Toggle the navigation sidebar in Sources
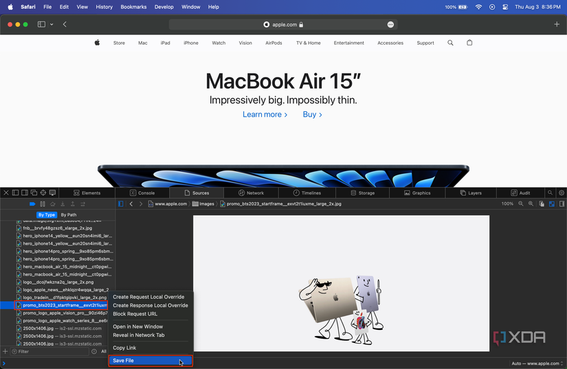Image resolution: width=567 pixels, height=369 pixels. pyautogui.click(x=121, y=204)
